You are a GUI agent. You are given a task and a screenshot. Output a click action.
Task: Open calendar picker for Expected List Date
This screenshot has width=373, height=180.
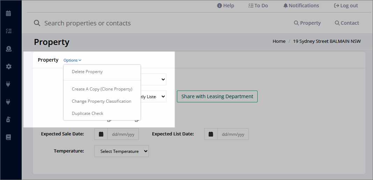tap(211, 134)
